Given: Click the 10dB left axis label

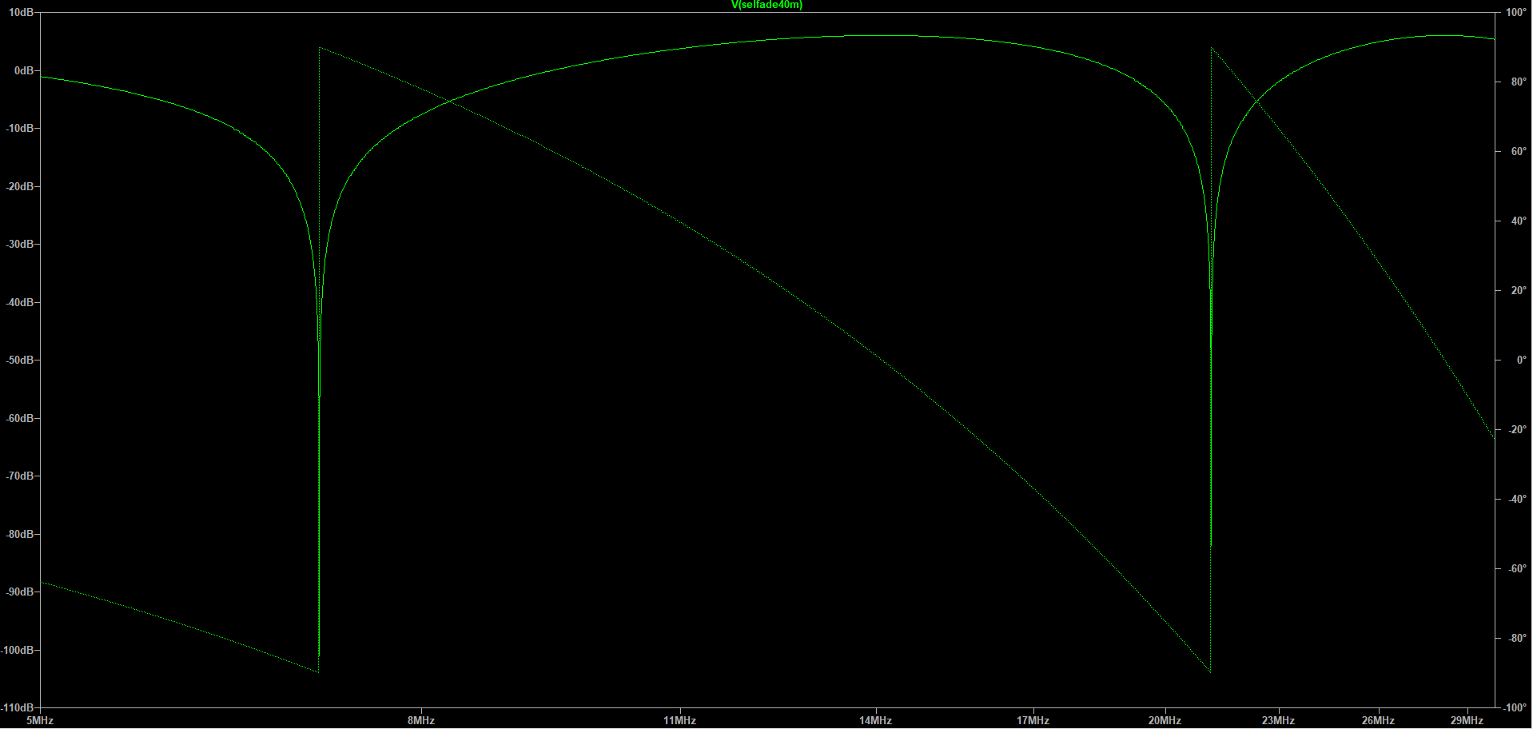Looking at the screenshot, I should pyautogui.click(x=22, y=13).
